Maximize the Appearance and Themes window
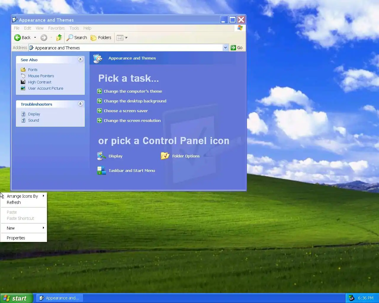379x303 pixels. 233,20
